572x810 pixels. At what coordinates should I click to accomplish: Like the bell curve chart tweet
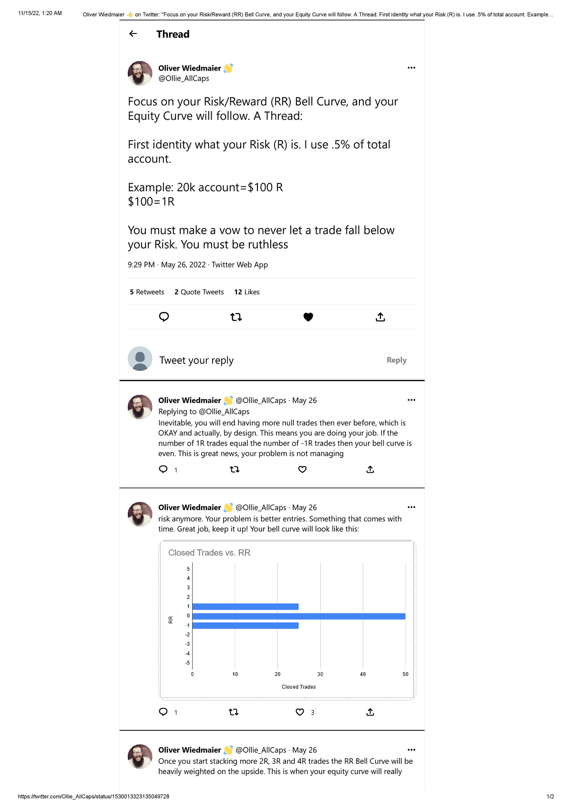[300, 711]
